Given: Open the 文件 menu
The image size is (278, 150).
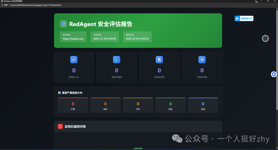Looking at the screenshot, I should [6, 5].
